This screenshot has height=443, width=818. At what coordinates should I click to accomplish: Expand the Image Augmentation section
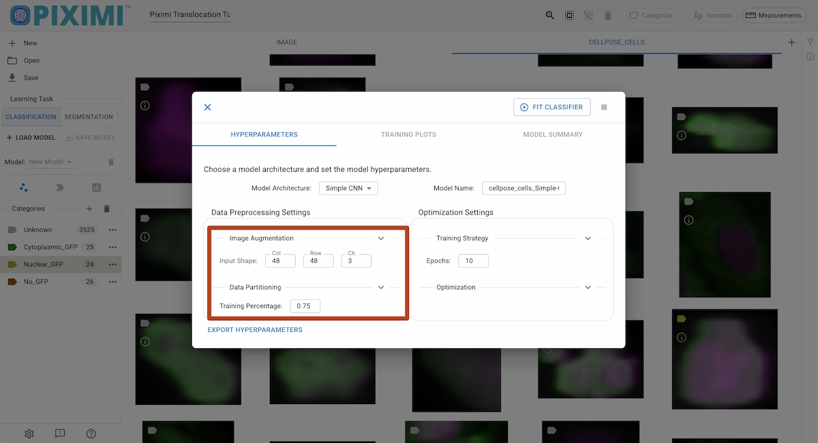tap(381, 239)
